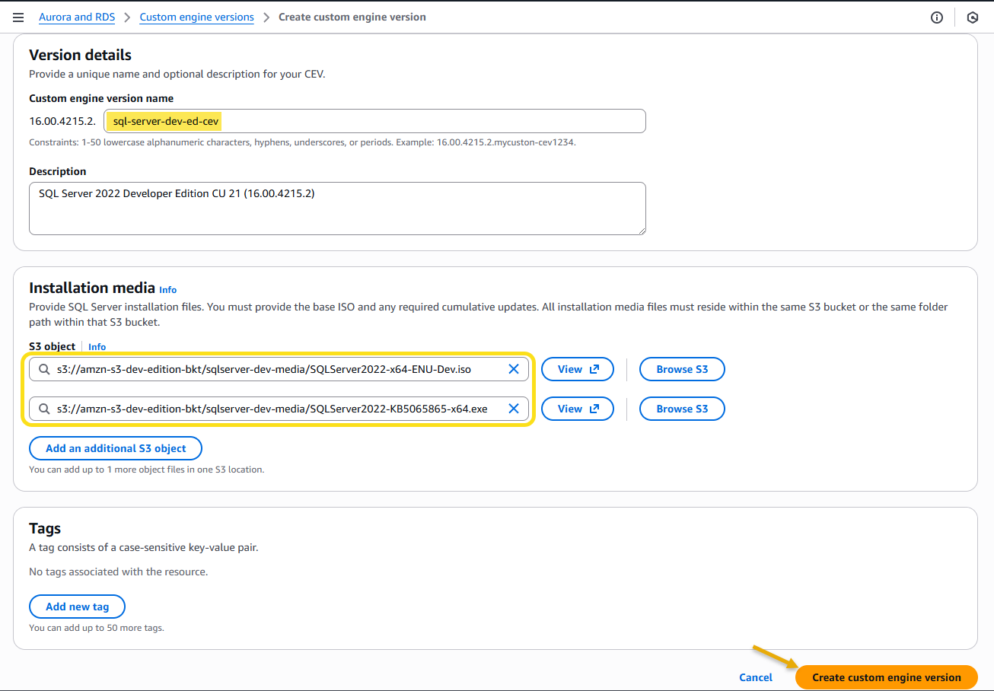The width and height of the screenshot is (994, 691).
Task: Browse S3 for the cumulative update file
Action: [x=681, y=409]
